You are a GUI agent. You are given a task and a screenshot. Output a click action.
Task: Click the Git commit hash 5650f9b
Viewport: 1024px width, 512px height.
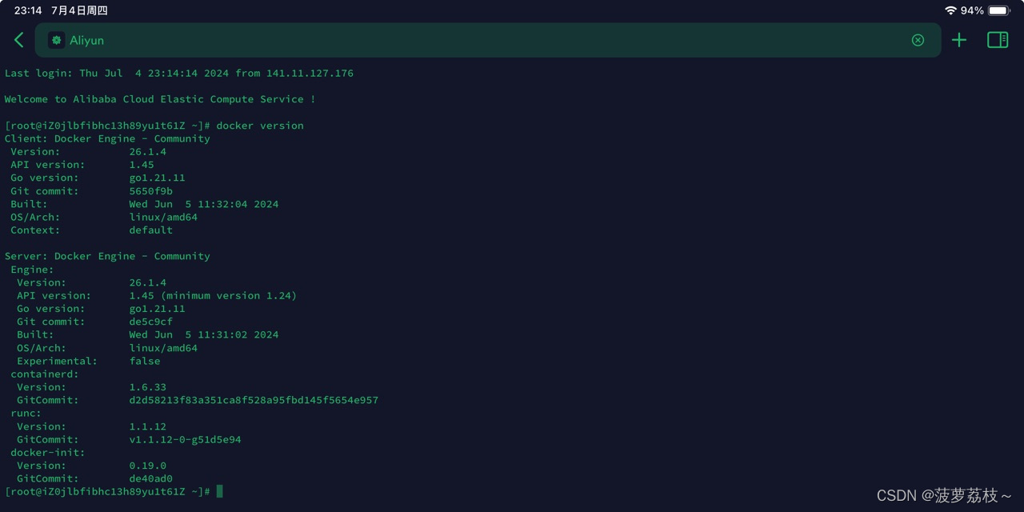point(150,190)
